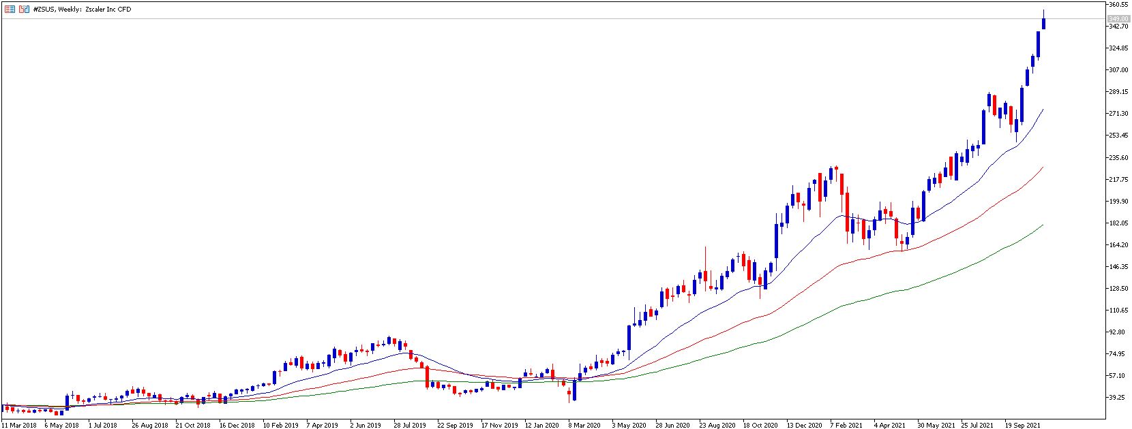Click the '2 Jun 2019' date on time axis
Screen dimensions: 1132x429
coord(366,425)
